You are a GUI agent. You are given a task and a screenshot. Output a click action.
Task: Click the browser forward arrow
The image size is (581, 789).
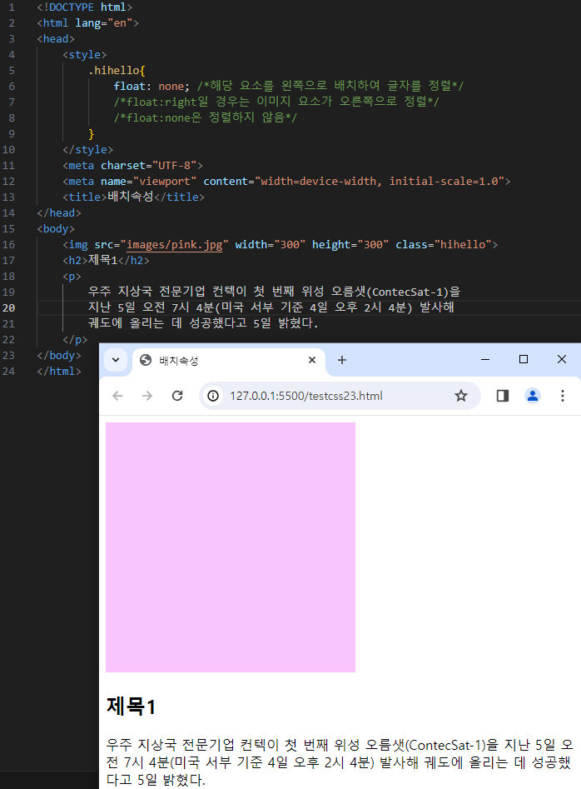[147, 396]
